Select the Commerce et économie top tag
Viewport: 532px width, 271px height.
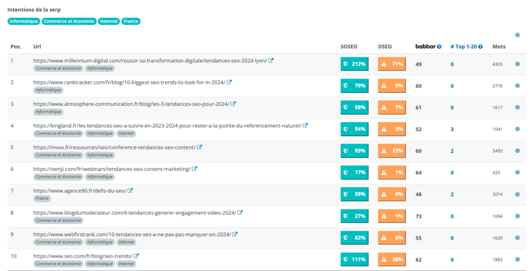pos(69,21)
